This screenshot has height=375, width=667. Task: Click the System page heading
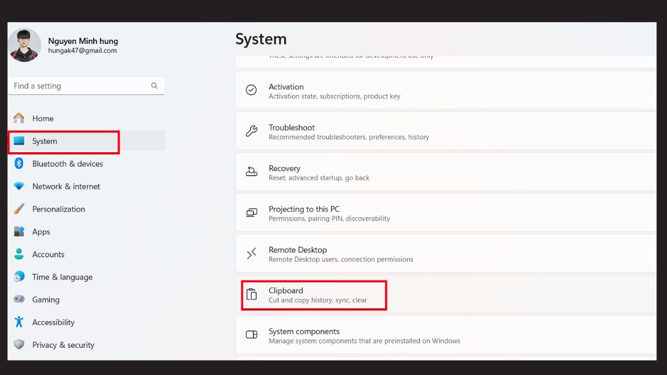[261, 39]
